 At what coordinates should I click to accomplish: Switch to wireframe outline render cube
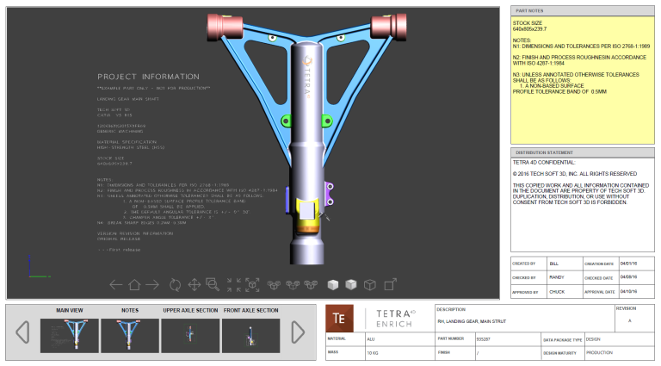click(370, 285)
